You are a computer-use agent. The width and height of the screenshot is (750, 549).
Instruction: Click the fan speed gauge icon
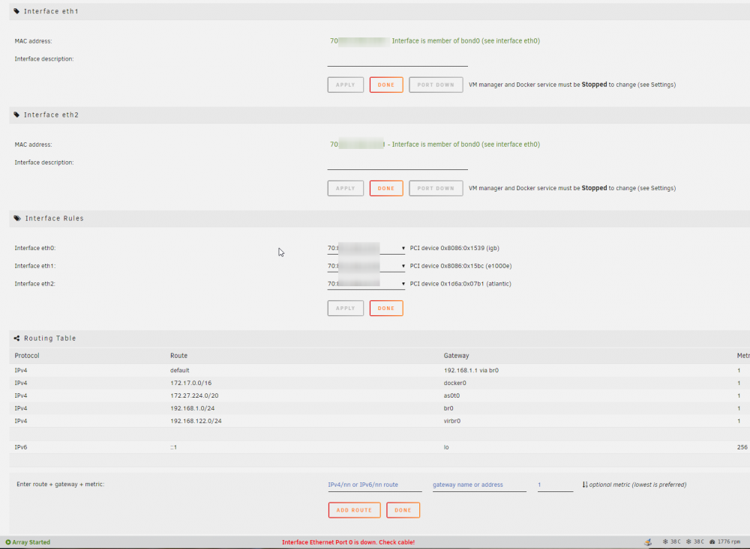(x=712, y=542)
